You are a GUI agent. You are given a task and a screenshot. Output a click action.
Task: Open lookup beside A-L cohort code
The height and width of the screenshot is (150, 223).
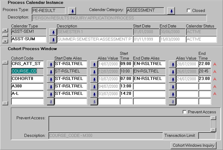click(x=51, y=94)
